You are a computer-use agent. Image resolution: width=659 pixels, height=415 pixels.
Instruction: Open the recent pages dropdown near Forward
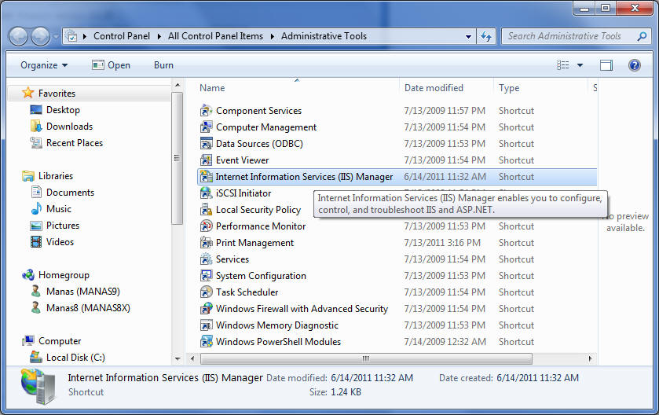(56, 37)
